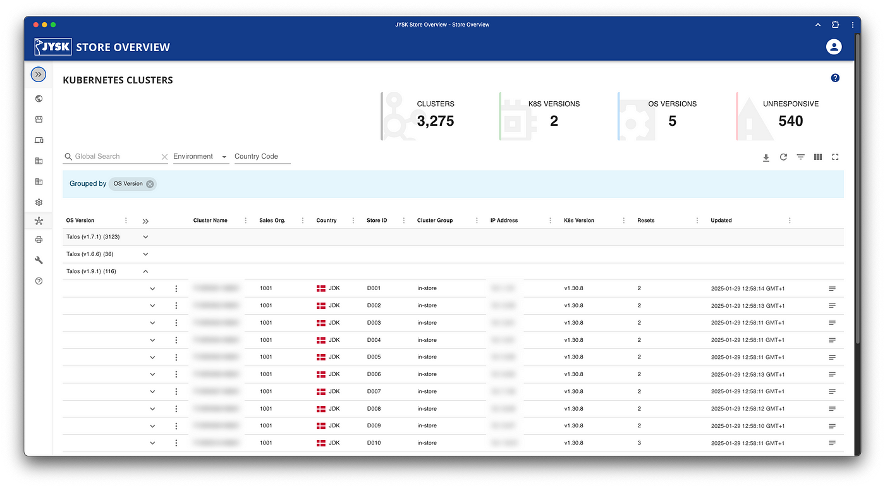This screenshot has width=885, height=488.
Task: View details lines icon for D008
Action: tap(832, 409)
